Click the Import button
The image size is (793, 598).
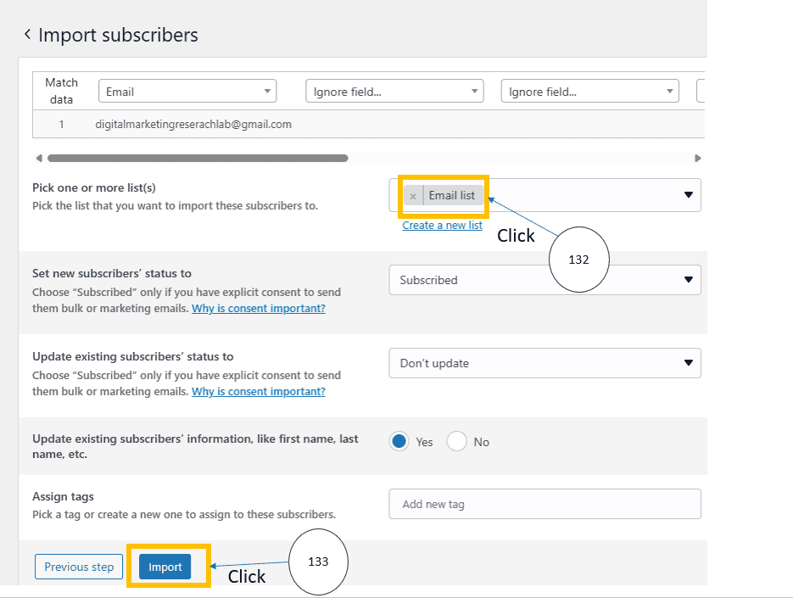(165, 567)
